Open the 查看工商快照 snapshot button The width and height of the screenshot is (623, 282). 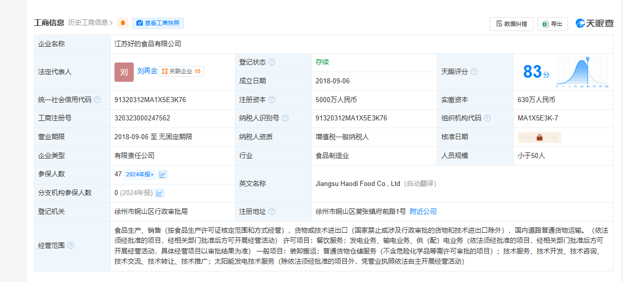(158, 23)
